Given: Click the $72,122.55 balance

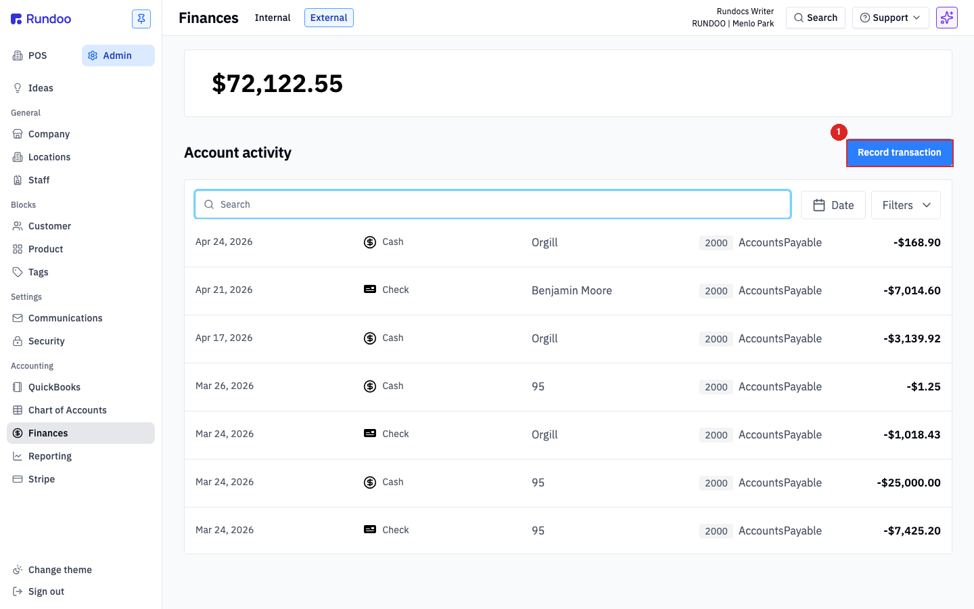Looking at the screenshot, I should click(x=277, y=83).
